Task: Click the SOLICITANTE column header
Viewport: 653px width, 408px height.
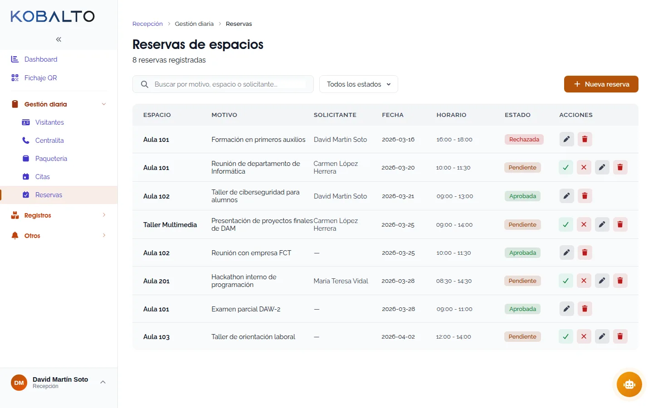Action: coord(335,115)
